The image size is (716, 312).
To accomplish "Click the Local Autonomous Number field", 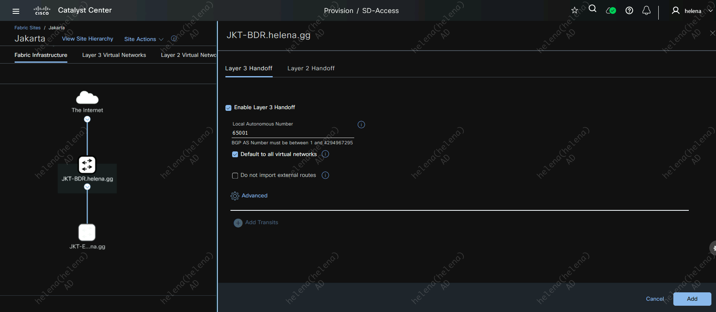I will [x=293, y=133].
